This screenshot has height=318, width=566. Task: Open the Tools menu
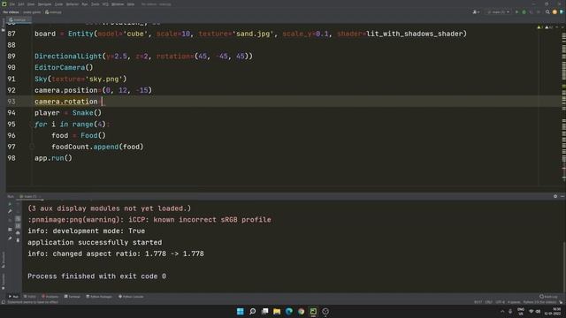tap(96, 4)
